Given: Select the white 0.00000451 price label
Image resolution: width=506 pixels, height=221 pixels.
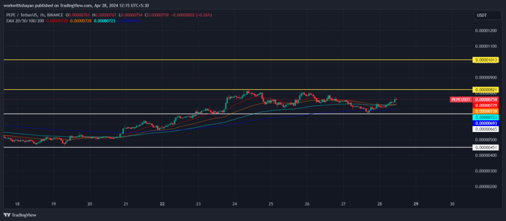Looking at the screenshot, I should coord(486,147).
